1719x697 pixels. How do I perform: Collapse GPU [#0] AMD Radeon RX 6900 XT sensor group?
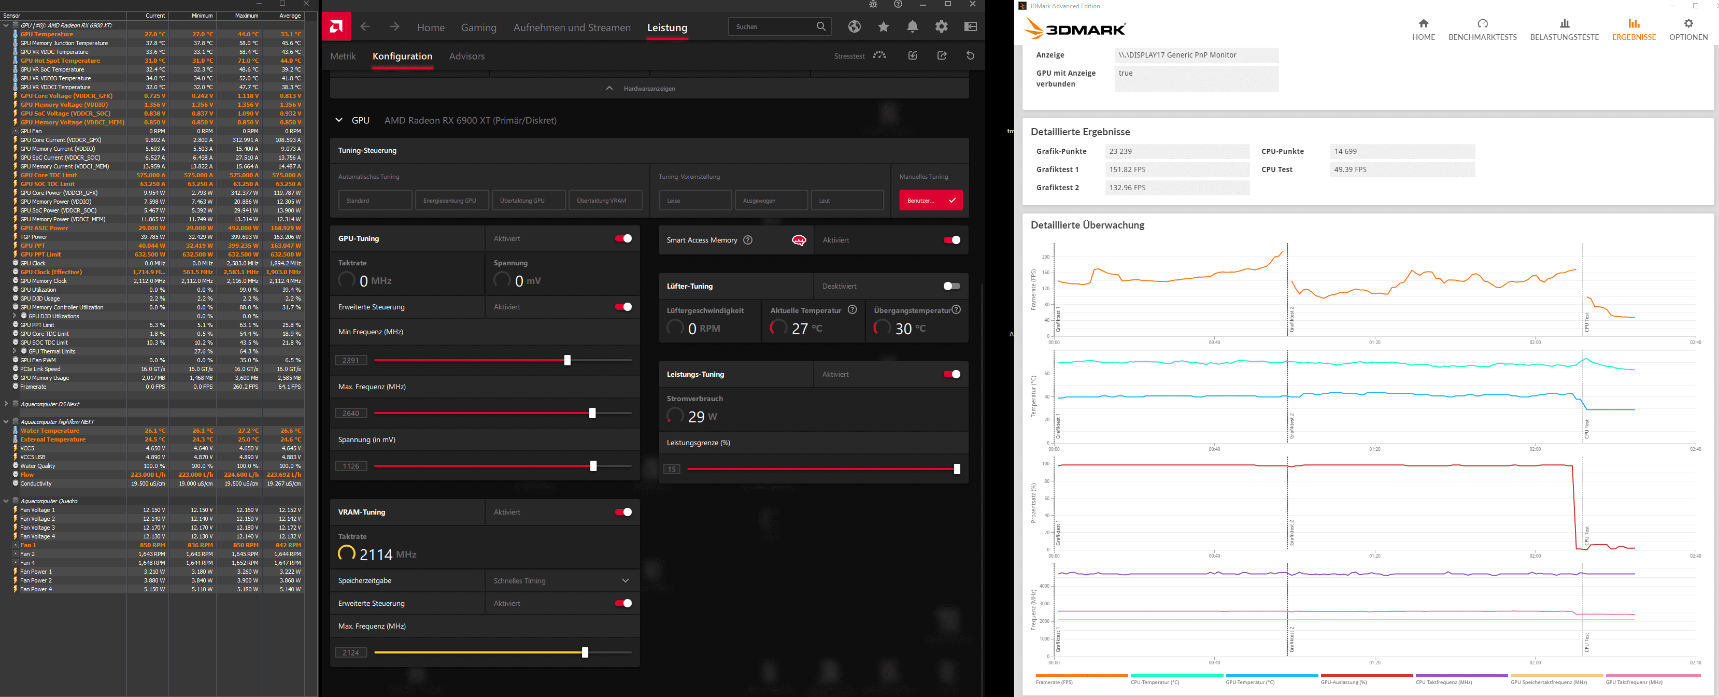point(6,25)
